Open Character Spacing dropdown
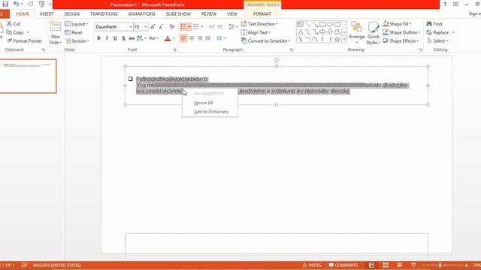This screenshot has height=270, width=481. (141, 38)
